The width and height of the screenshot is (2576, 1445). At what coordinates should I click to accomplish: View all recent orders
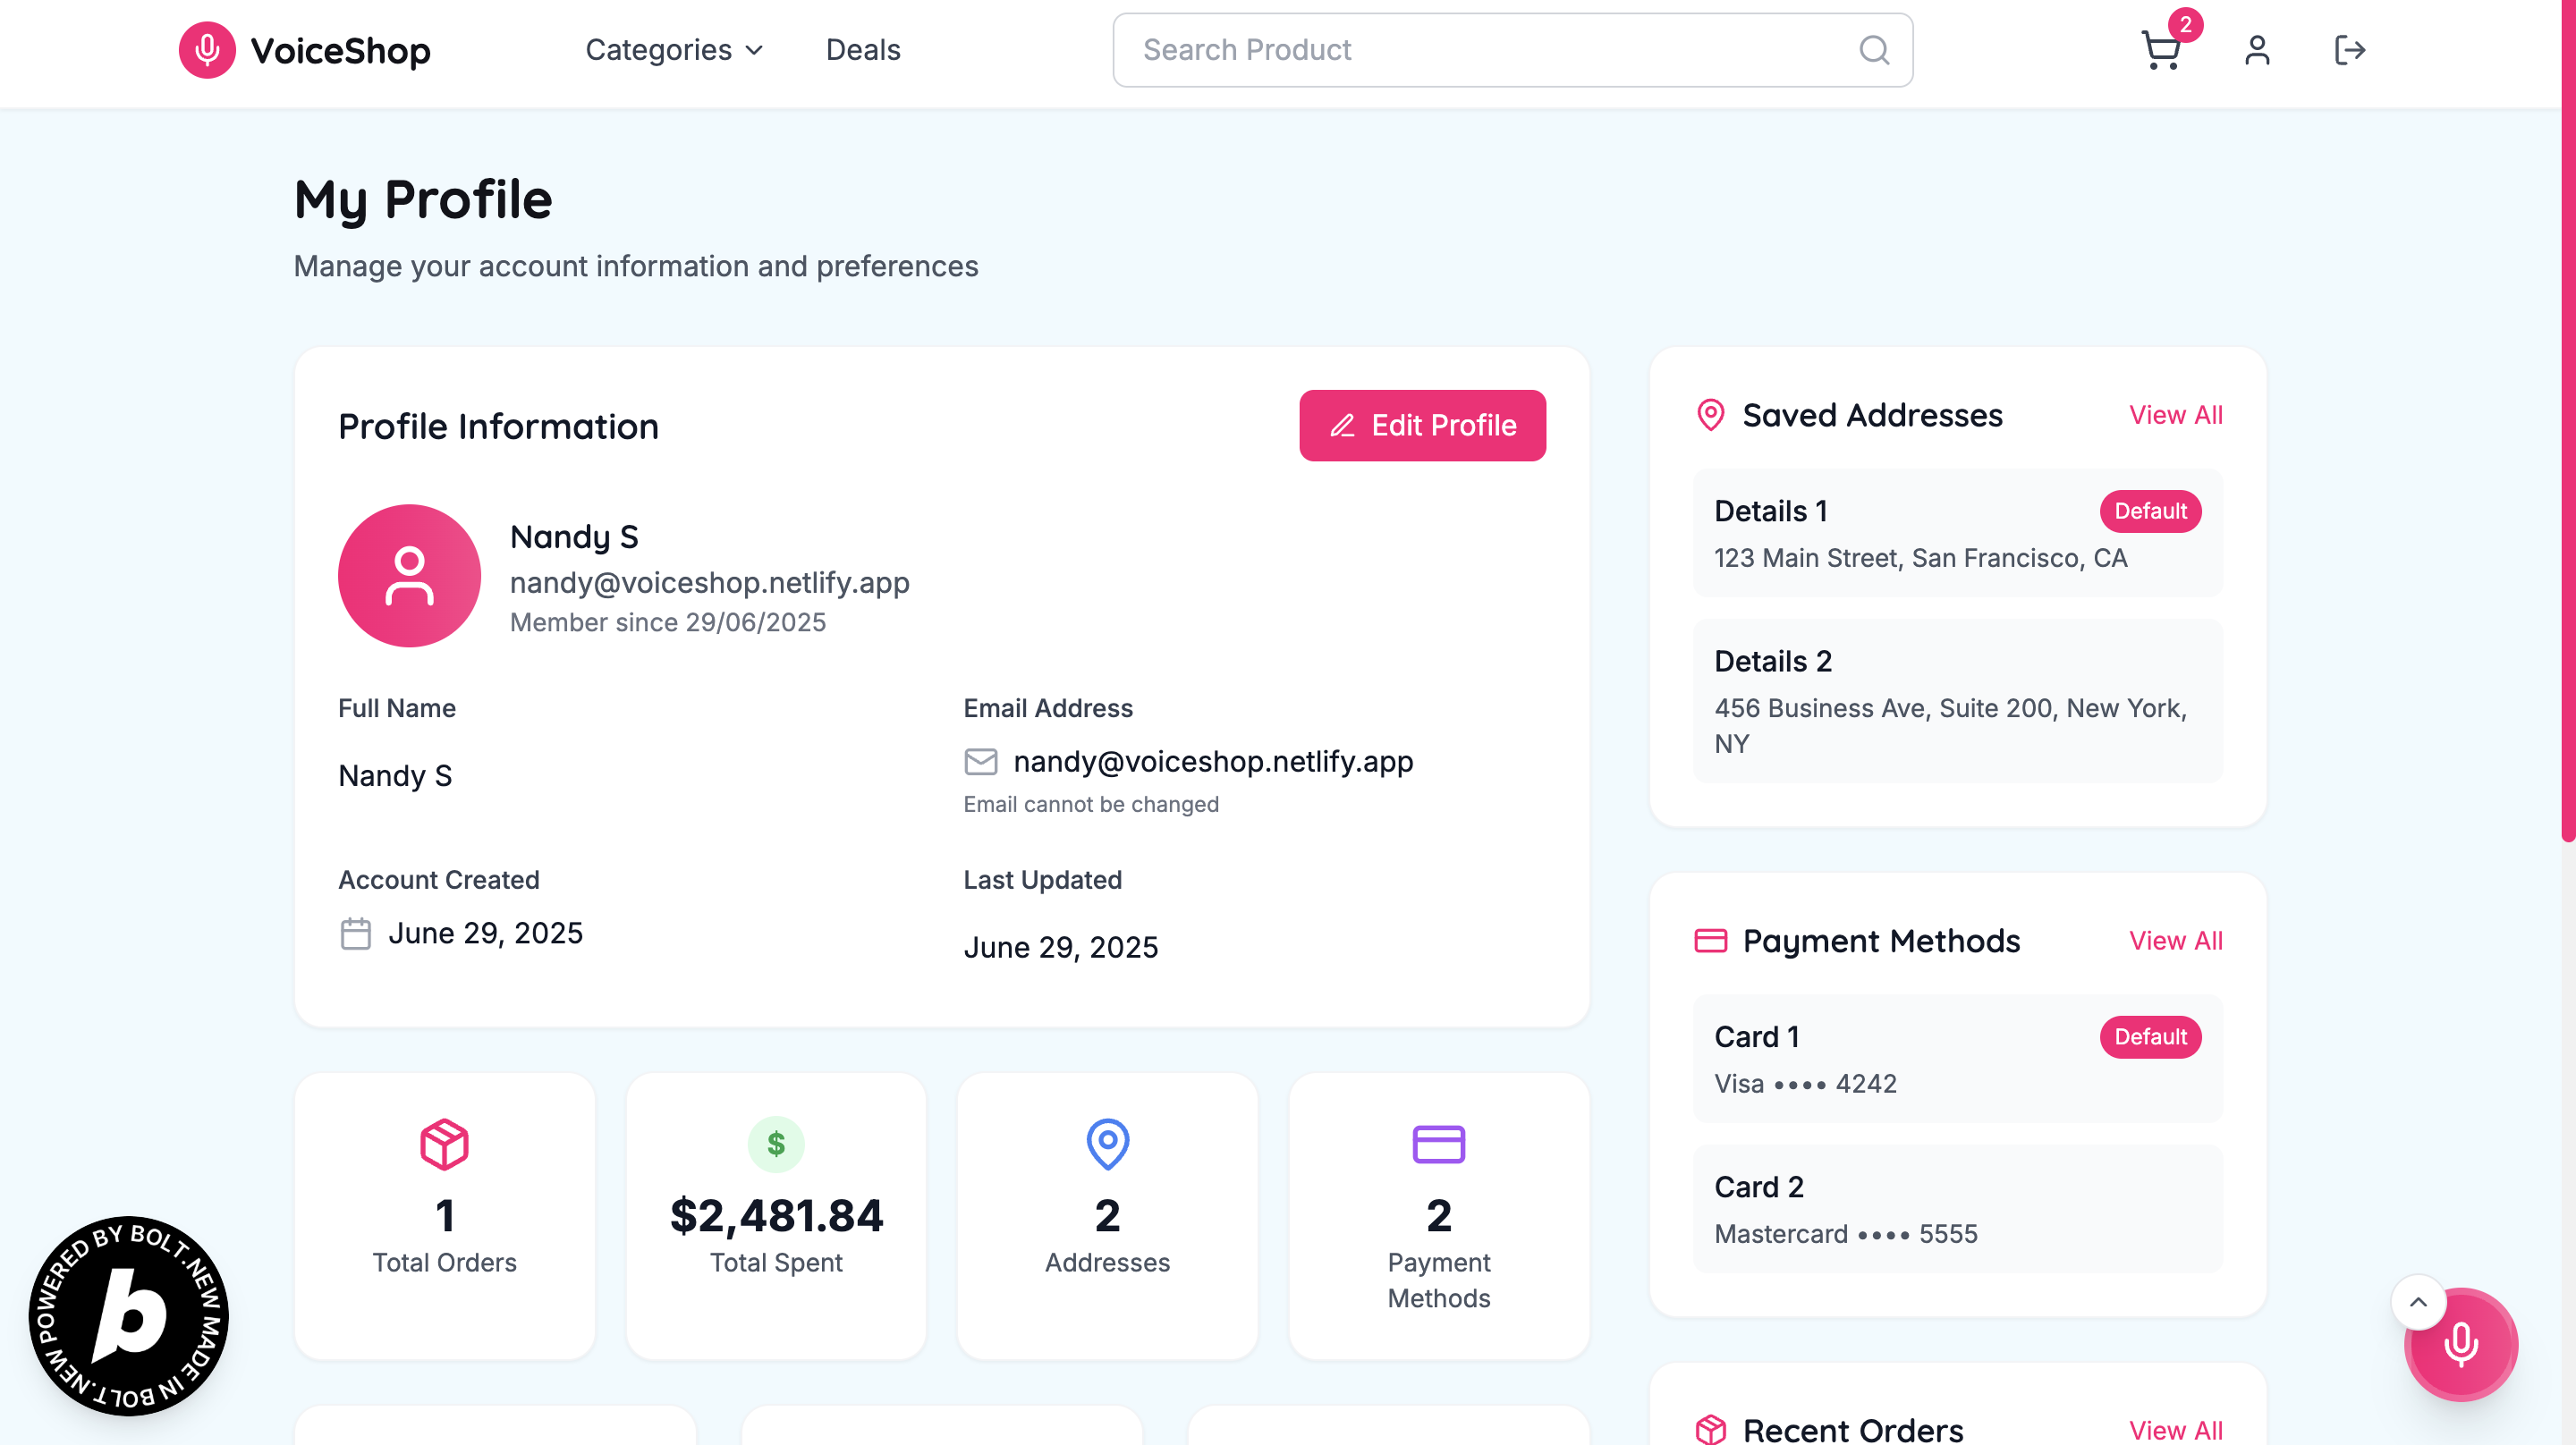tap(2175, 1430)
